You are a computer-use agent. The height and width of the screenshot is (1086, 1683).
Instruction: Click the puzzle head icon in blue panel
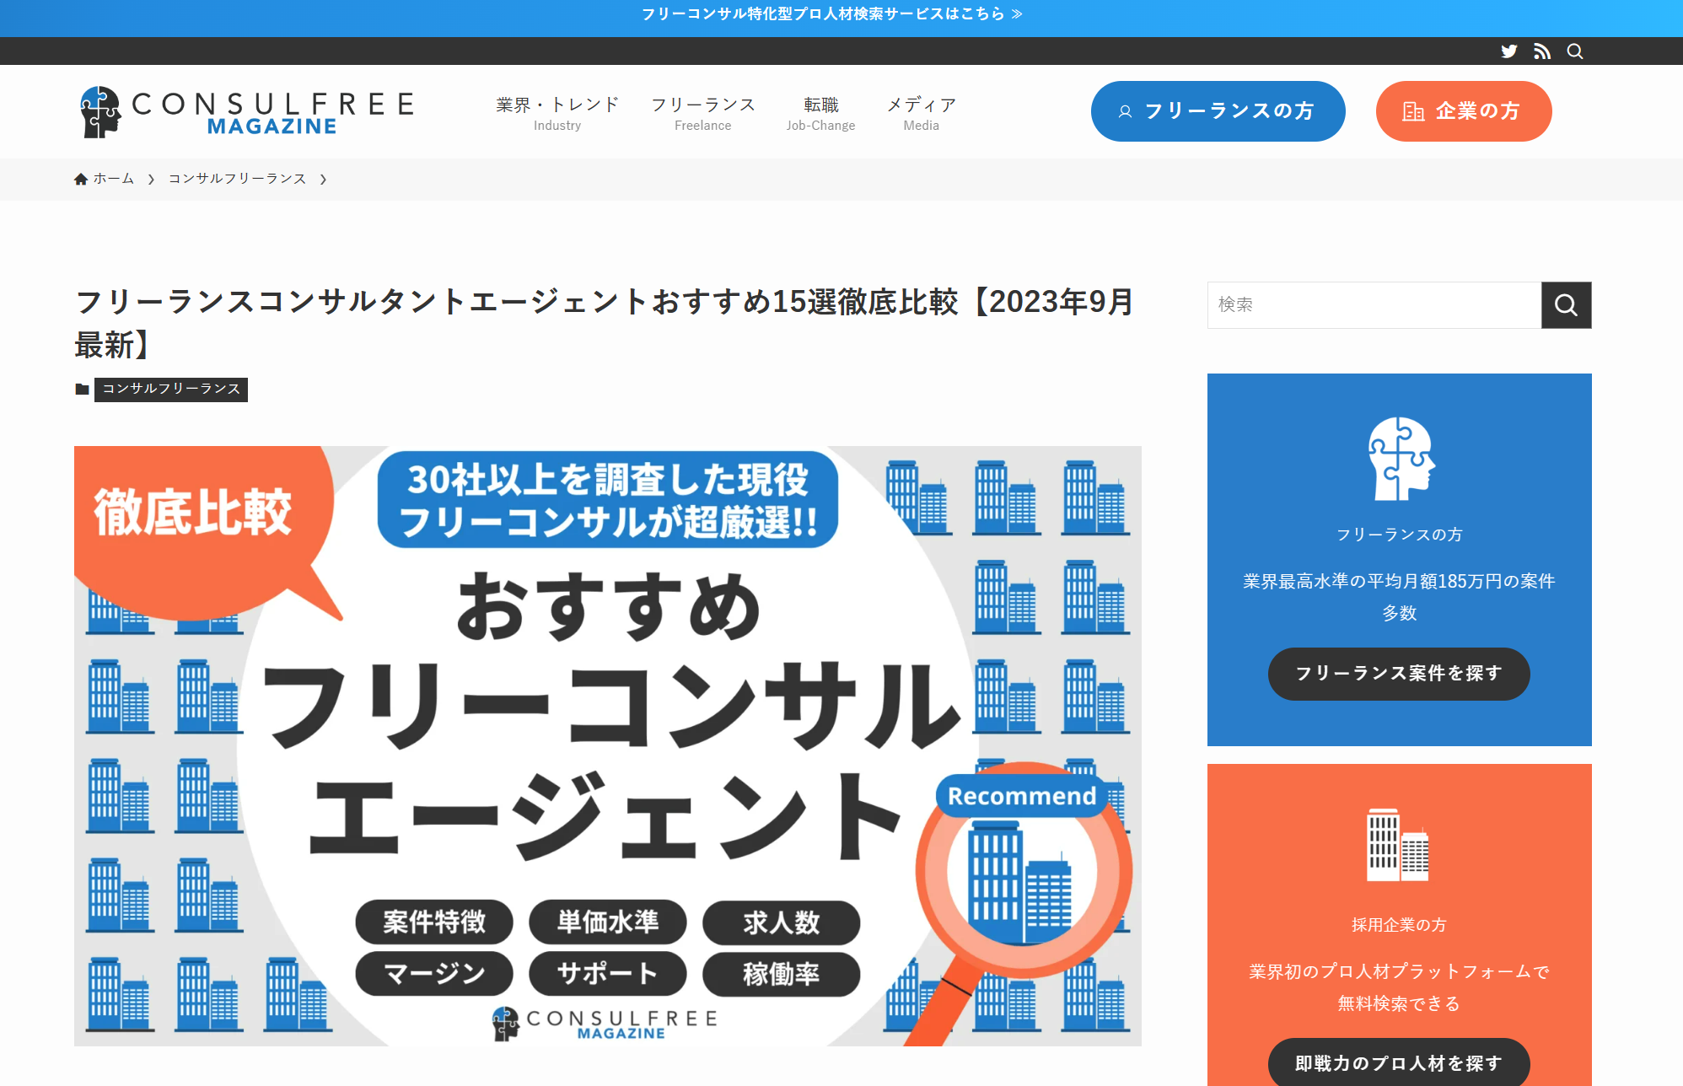point(1400,460)
